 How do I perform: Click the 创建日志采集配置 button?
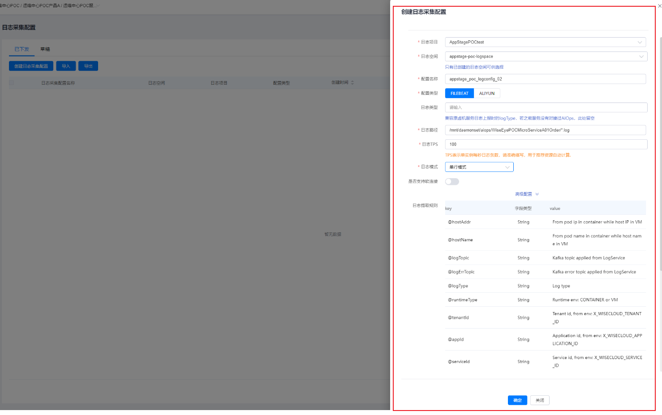31,66
